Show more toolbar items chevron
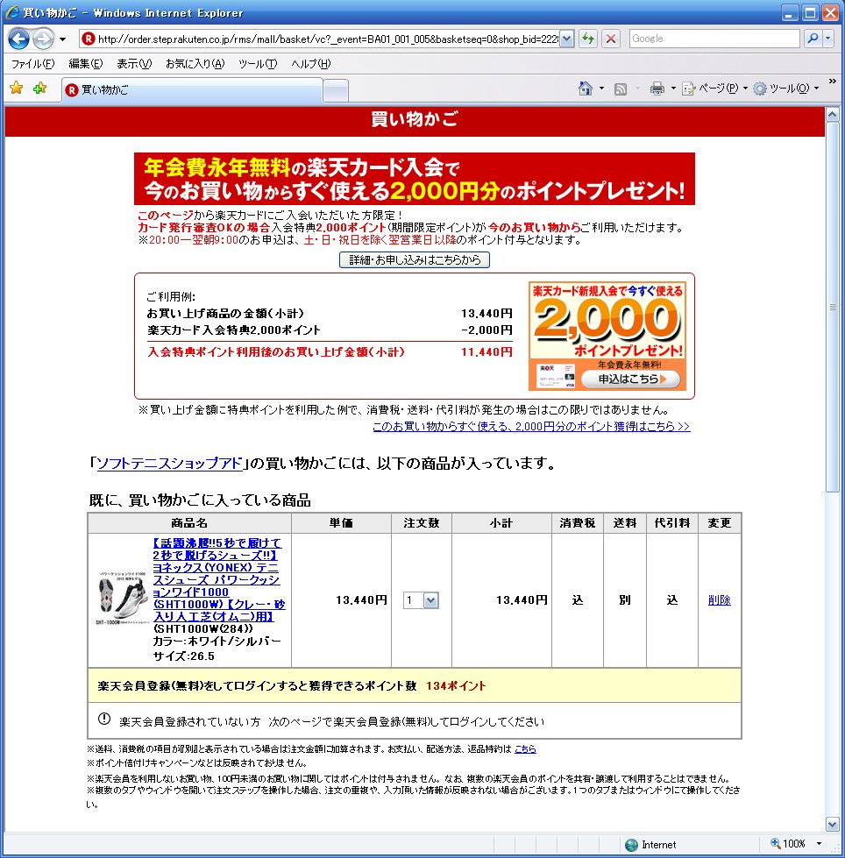Image resolution: width=845 pixels, height=858 pixels. (833, 81)
